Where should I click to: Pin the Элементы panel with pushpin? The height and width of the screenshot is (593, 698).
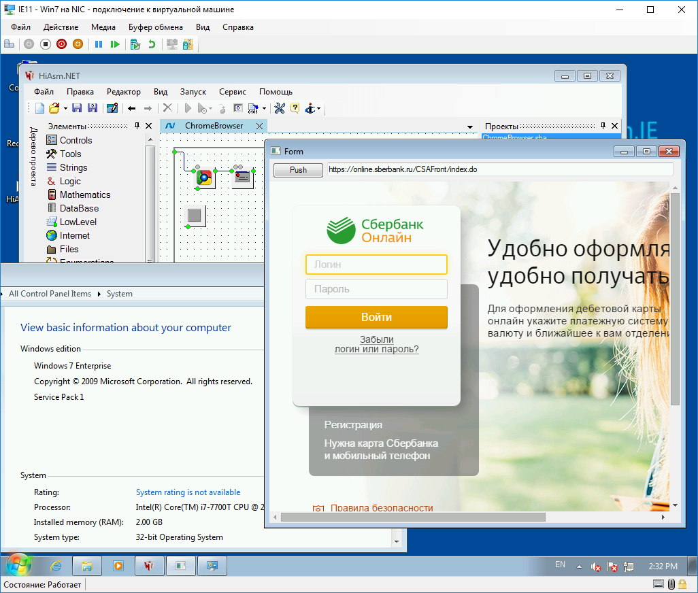(137, 126)
